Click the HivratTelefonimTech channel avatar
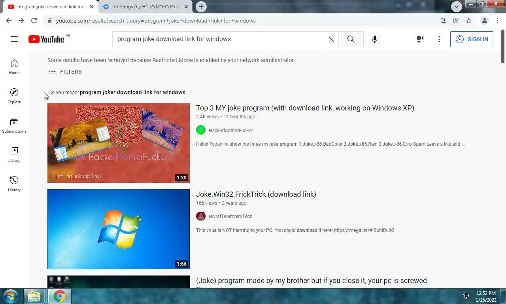Screen dimensions: 506x304 click(x=201, y=216)
